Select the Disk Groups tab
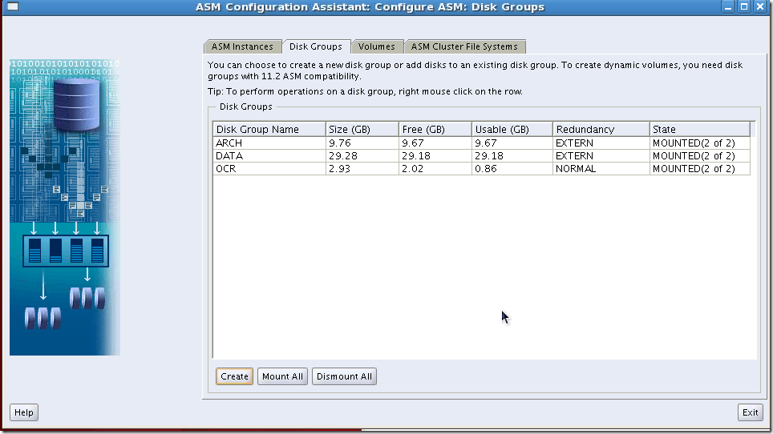Viewport: 773px width, 434px height. [315, 46]
